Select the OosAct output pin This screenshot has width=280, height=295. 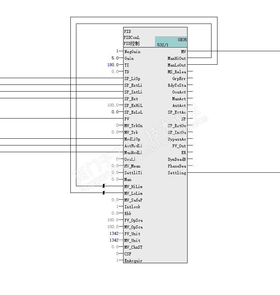pyautogui.click(x=179, y=92)
